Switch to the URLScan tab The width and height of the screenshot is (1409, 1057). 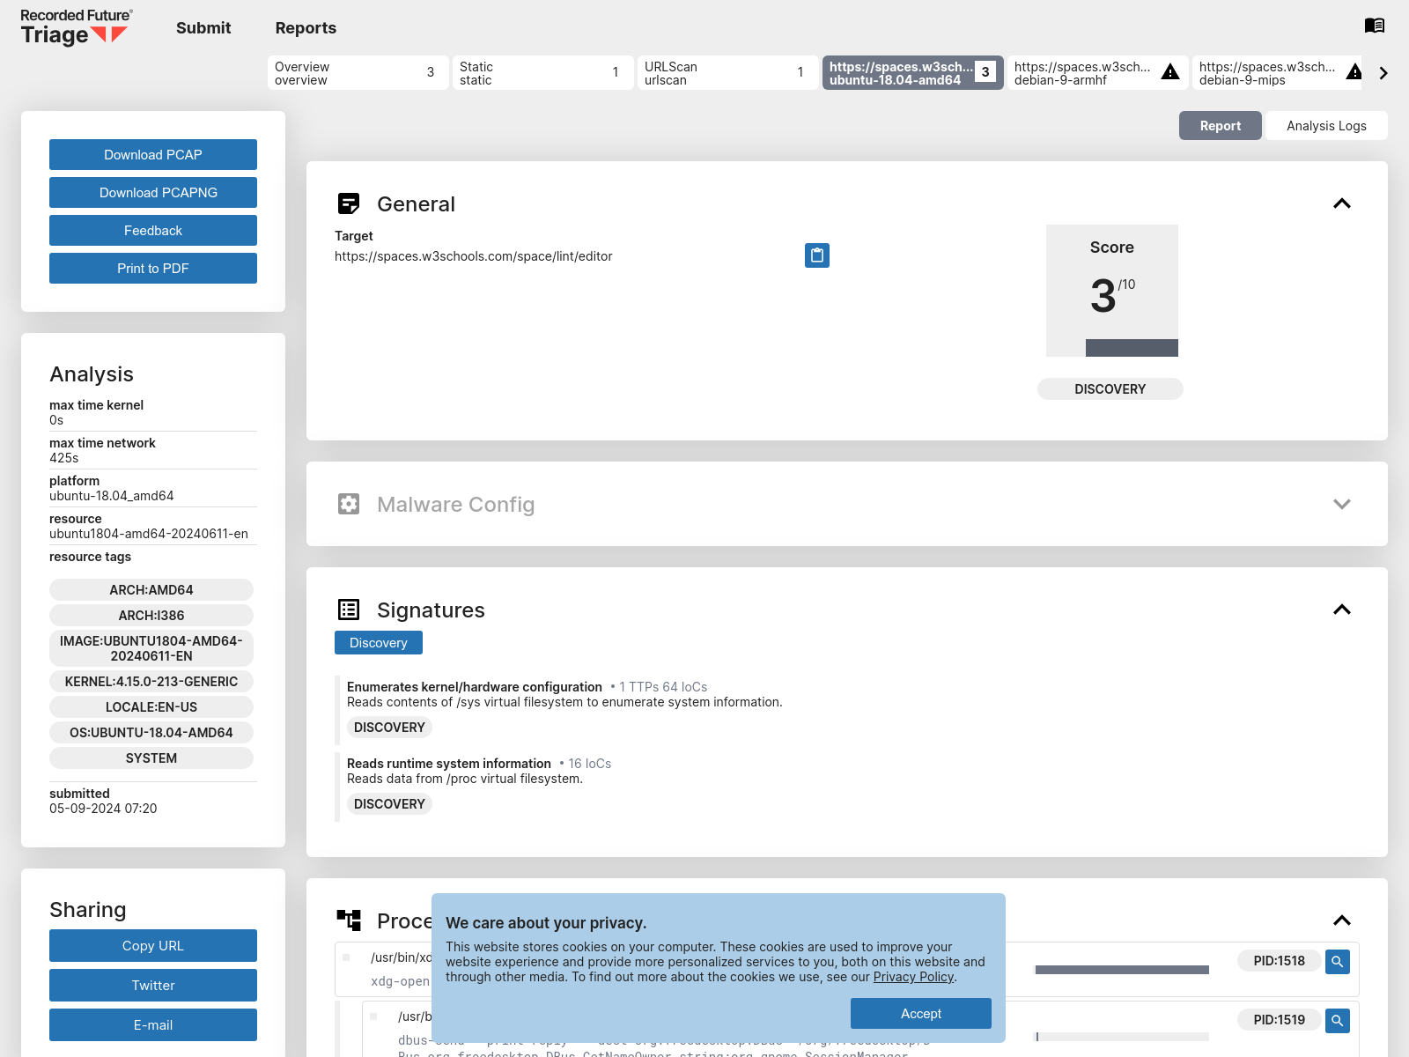tap(727, 72)
